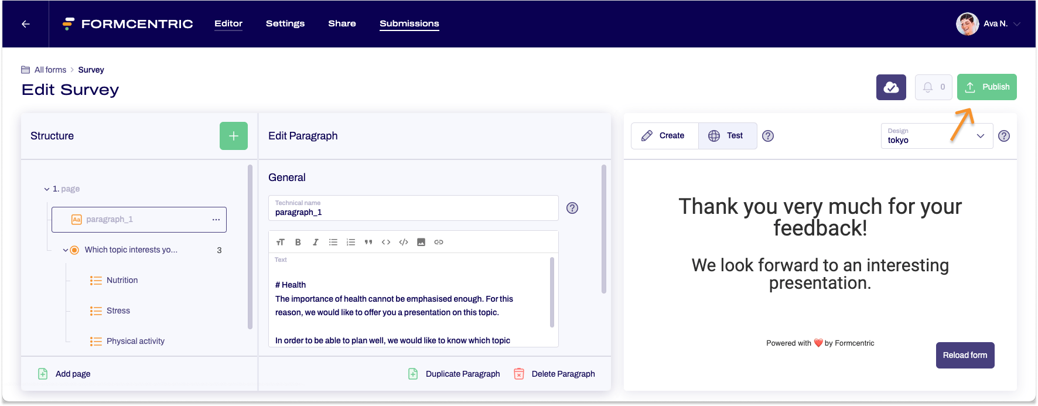Click the Reload form button

pyautogui.click(x=965, y=355)
